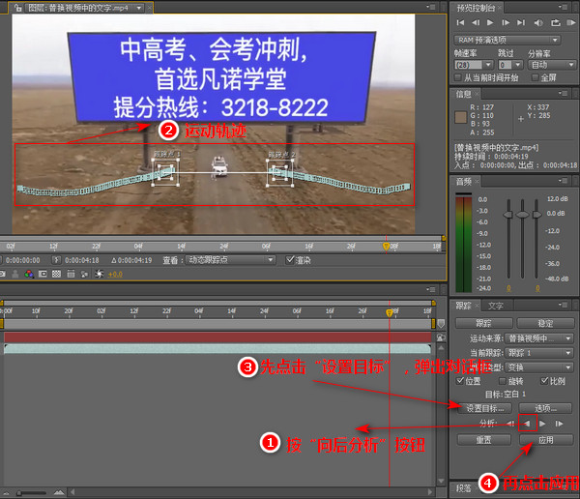Click the current time marker on layer ruler
The image size is (580, 499).
pyautogui.click(x=386, y=246)
